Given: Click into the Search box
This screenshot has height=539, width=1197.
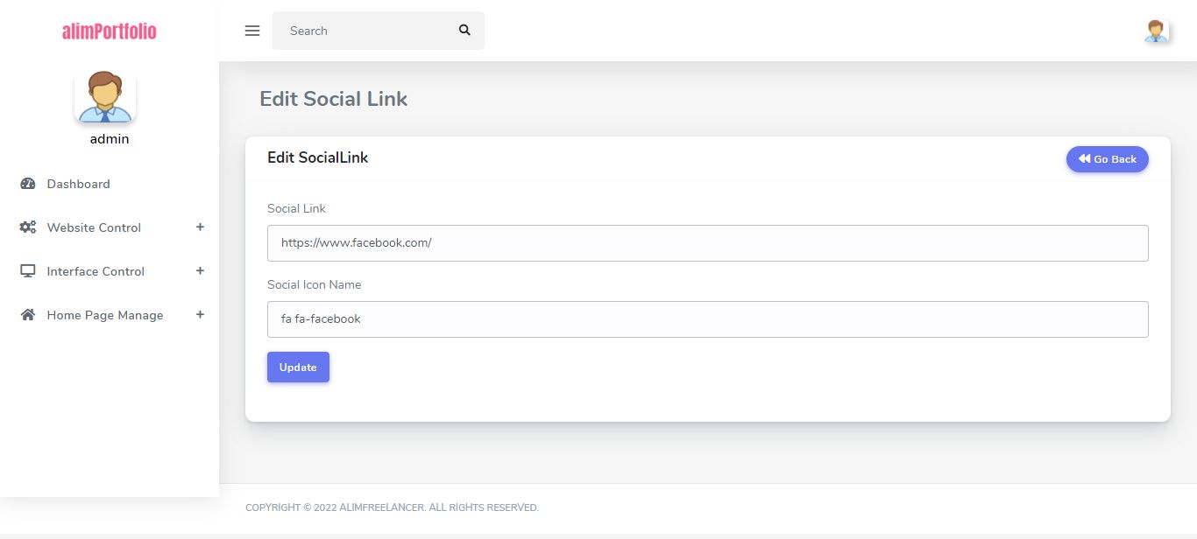Looking at the screenshot, I should [x=364, y=31].
